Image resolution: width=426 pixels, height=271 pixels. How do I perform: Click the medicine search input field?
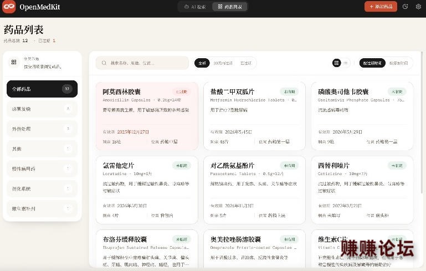pyautogui.click(x=142, y=63)
